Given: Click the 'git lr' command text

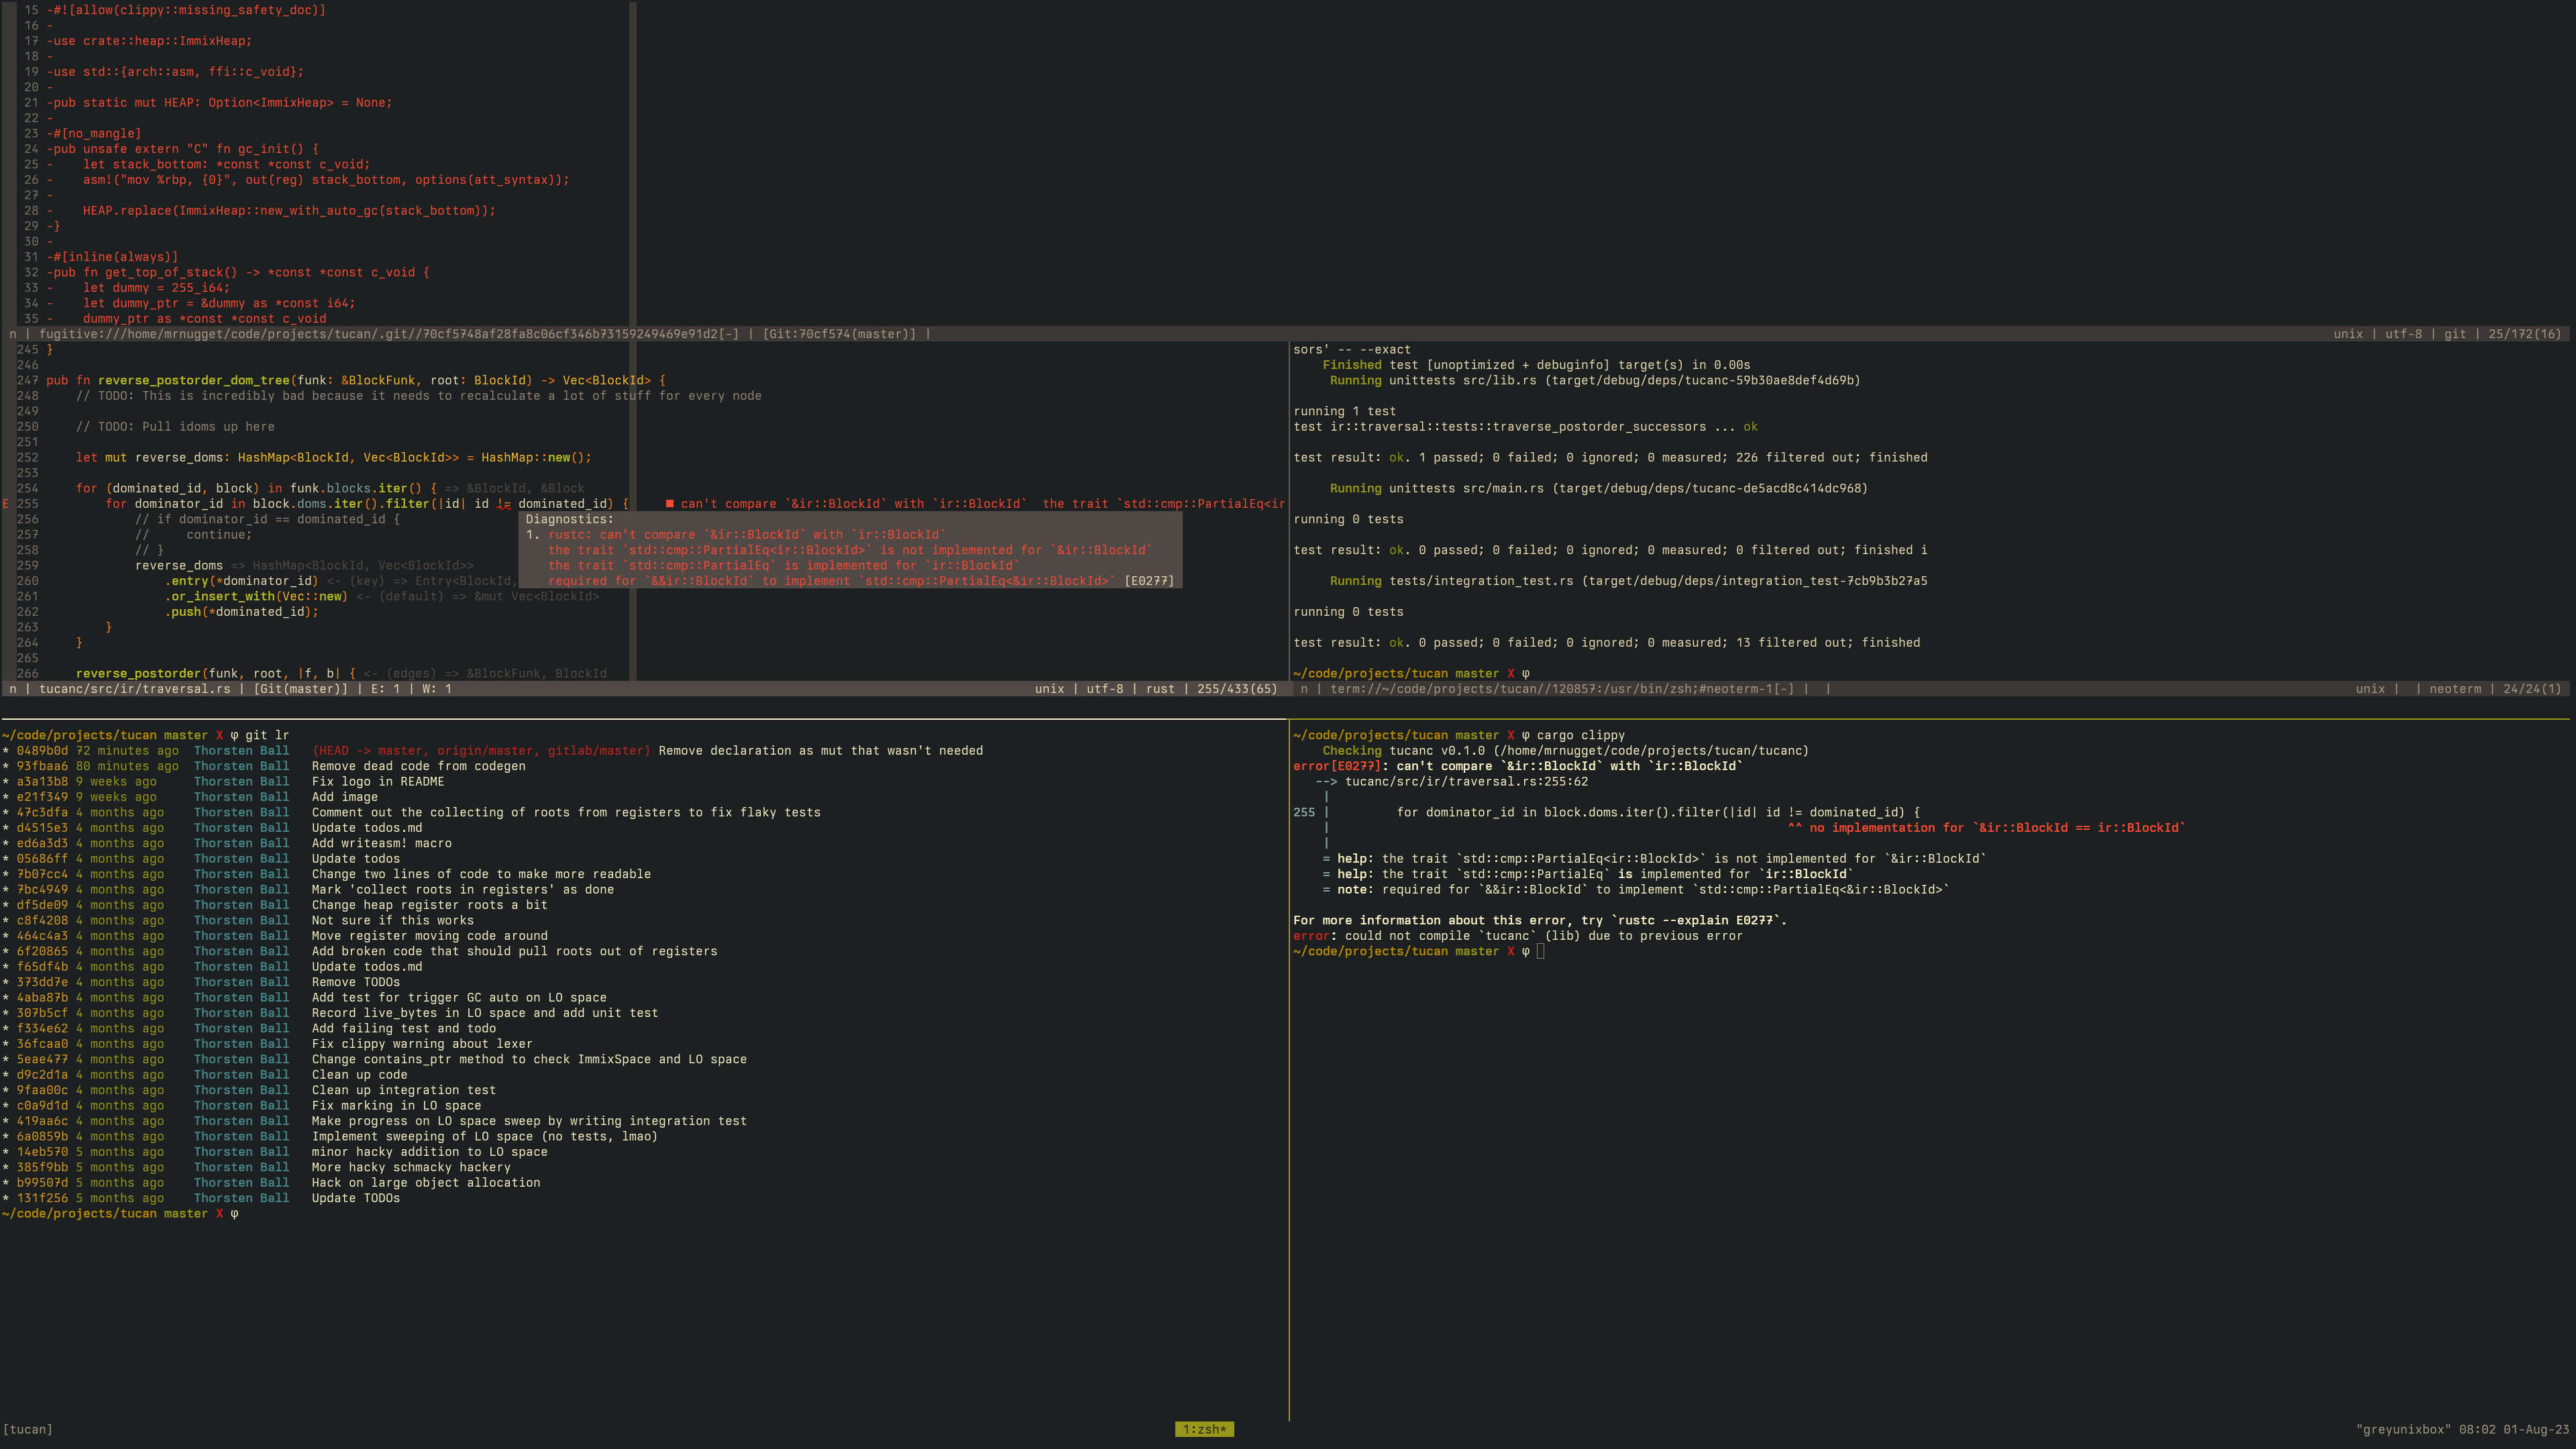Looking at the screenshot, I should point(267,735).
